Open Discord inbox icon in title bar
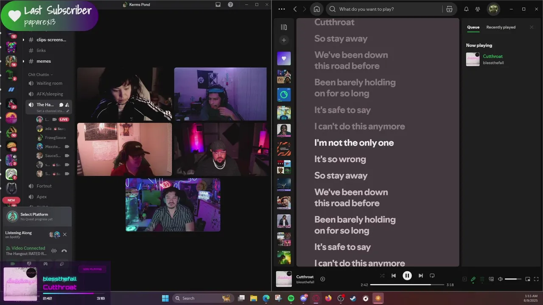 [x=218, y=5]
